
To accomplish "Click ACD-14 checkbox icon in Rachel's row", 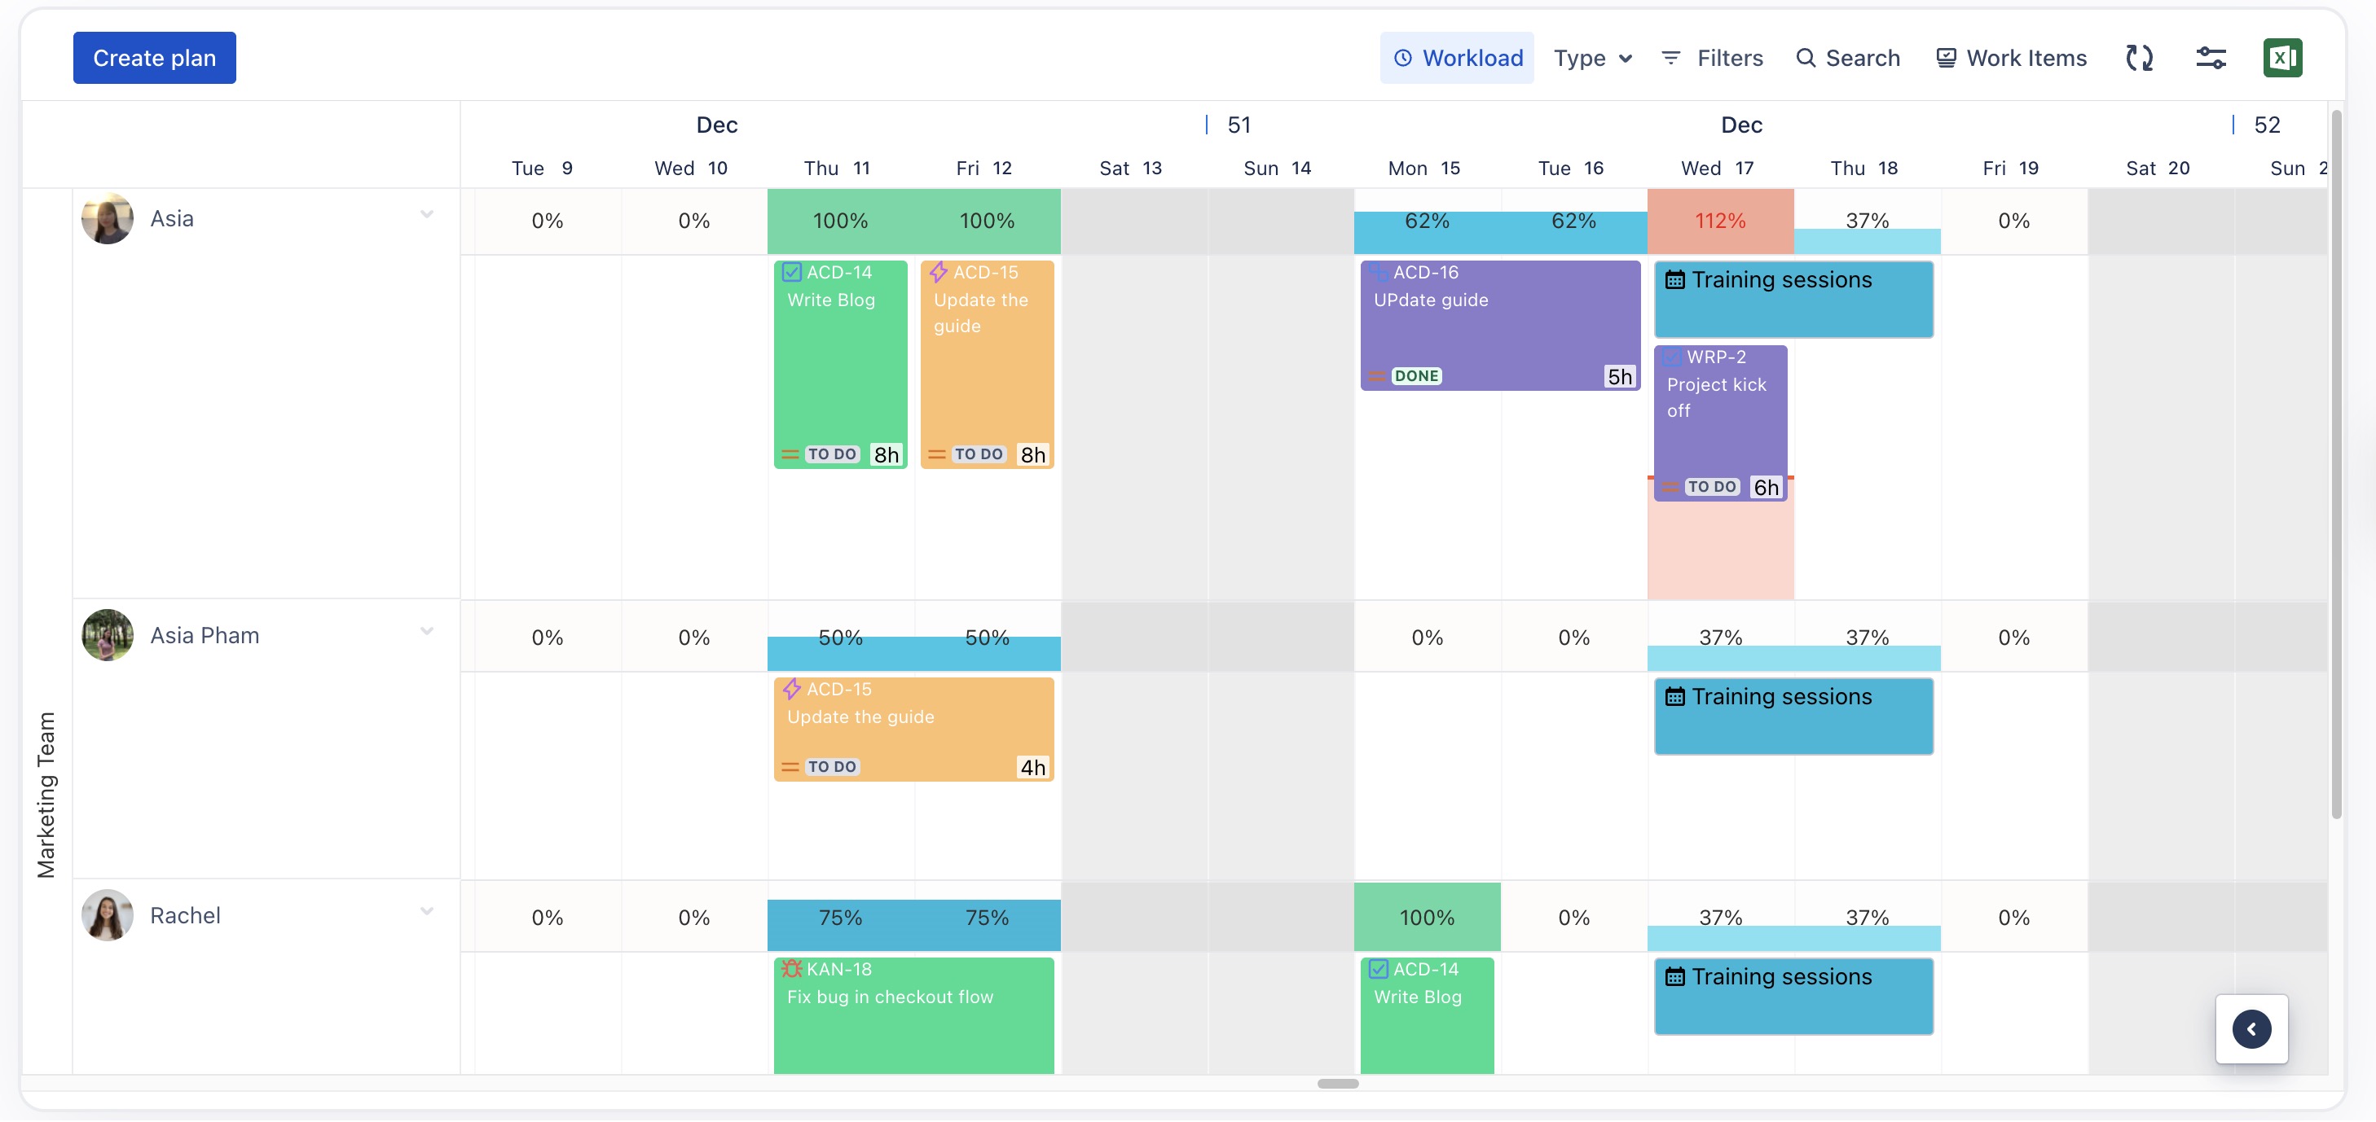I will pyautogui.click(x=1378, y=969).
